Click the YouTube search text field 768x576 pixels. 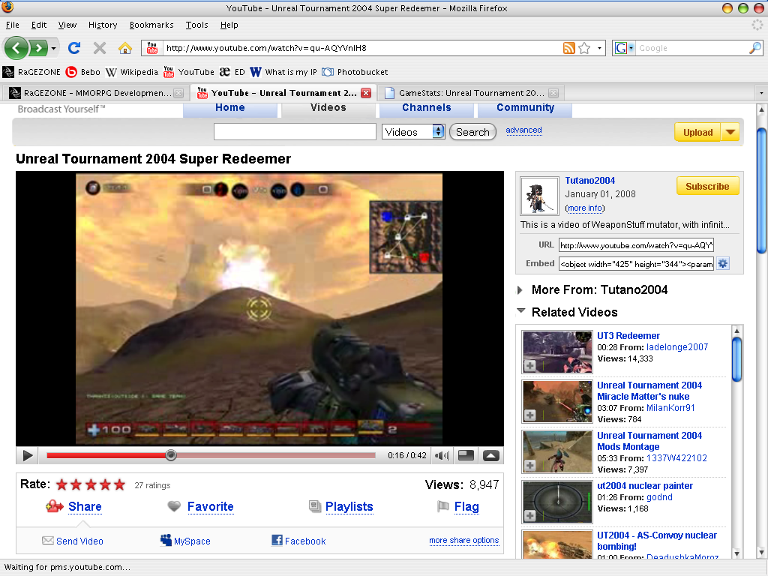point(295,132)
